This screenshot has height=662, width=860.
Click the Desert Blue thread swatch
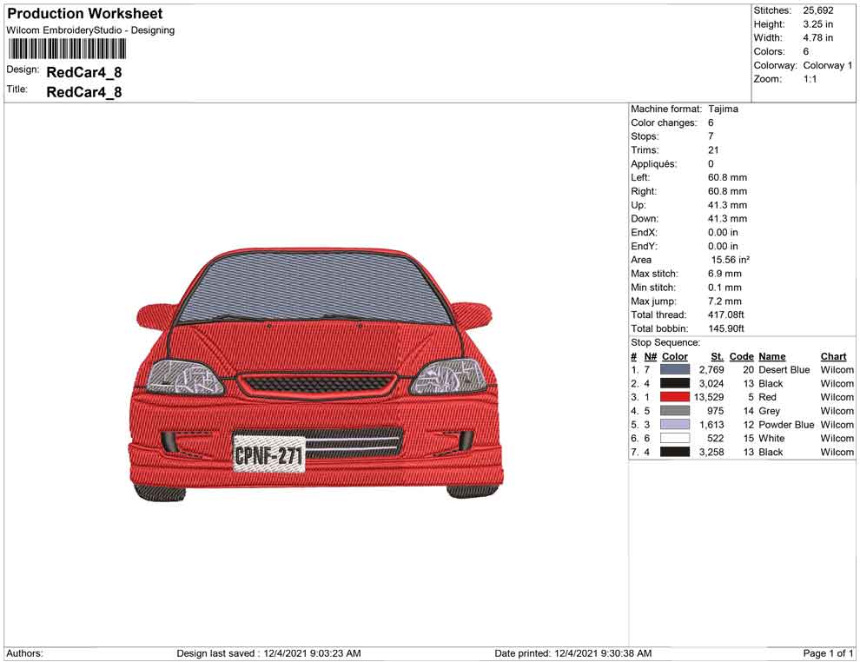point(676,369)
